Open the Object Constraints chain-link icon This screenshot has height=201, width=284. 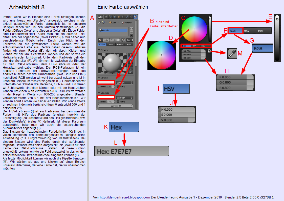click(123, 17)
